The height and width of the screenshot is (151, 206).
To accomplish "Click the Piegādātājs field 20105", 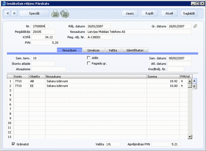I will click(x=43, y=32).
